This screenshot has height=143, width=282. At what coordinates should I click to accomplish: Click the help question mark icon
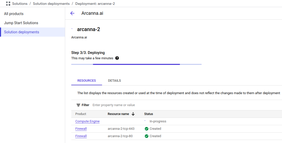[x=117, y=58]
